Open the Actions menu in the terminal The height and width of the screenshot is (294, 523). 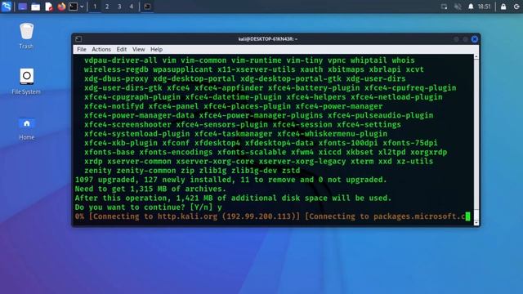(101, 49)
